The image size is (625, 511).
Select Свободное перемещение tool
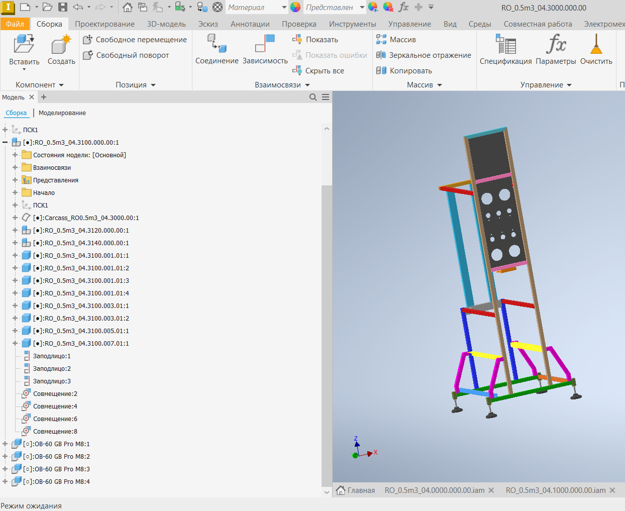(x=135, y=40)
